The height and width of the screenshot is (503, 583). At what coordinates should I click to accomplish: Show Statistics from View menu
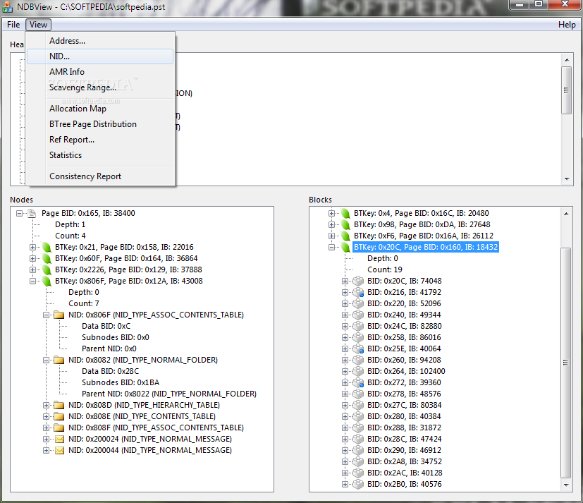(100, 155)
